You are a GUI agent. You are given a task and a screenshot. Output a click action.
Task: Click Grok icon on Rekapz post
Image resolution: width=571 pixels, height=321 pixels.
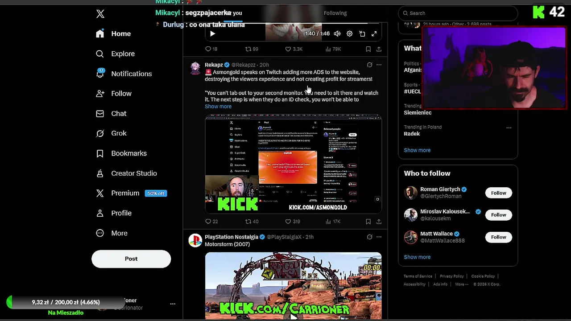click(369, 65)
